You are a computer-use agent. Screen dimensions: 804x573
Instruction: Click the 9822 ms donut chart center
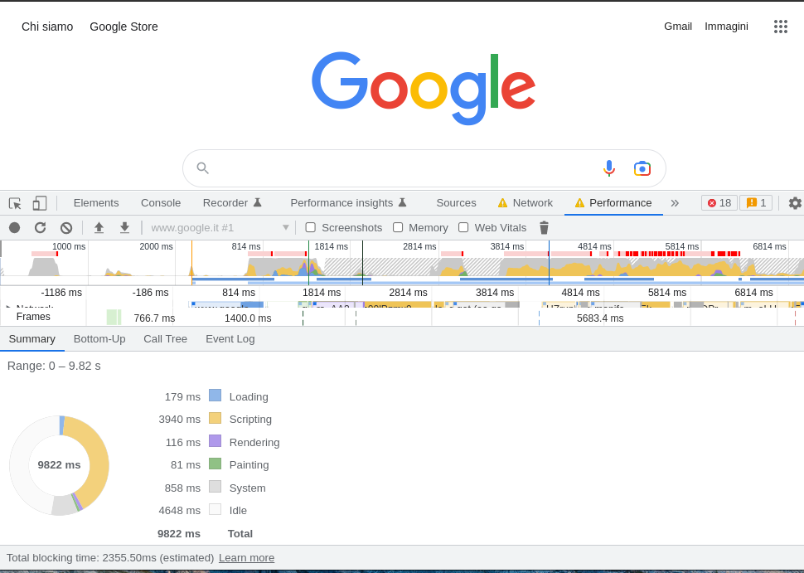(x=59, y=465)
